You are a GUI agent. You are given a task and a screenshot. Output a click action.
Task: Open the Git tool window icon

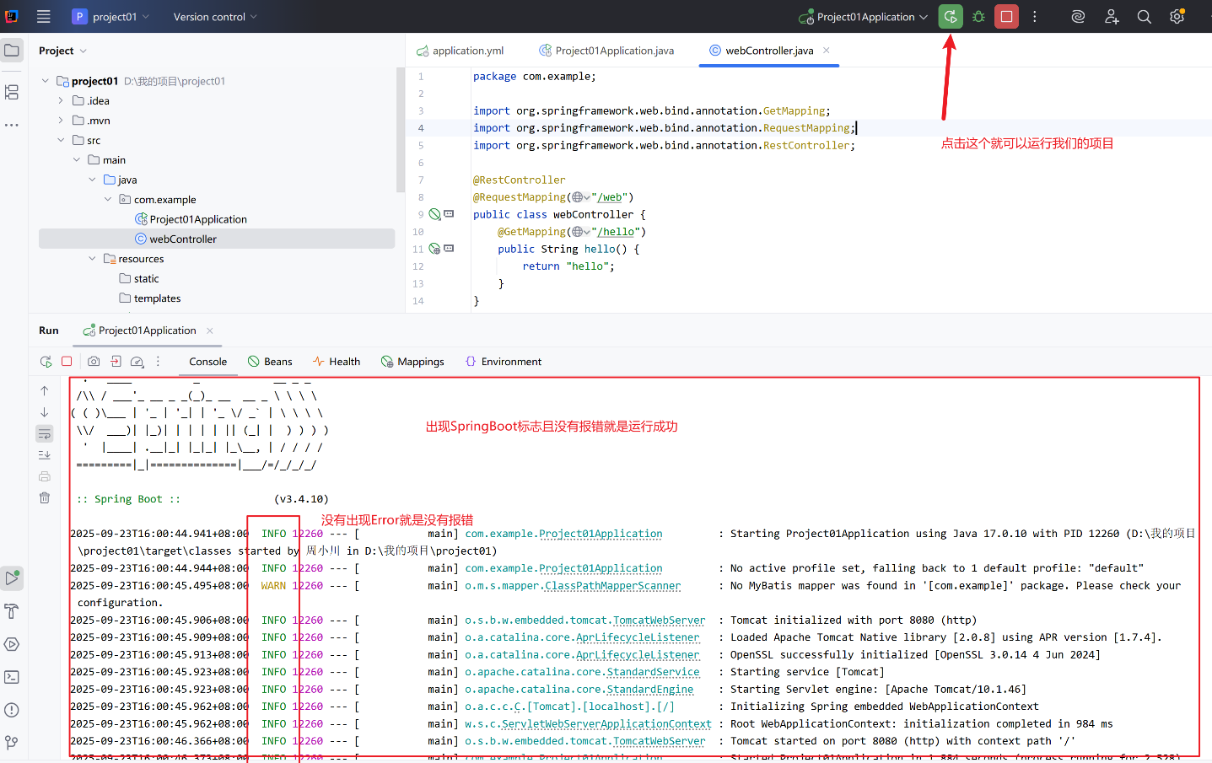[12, 743]
